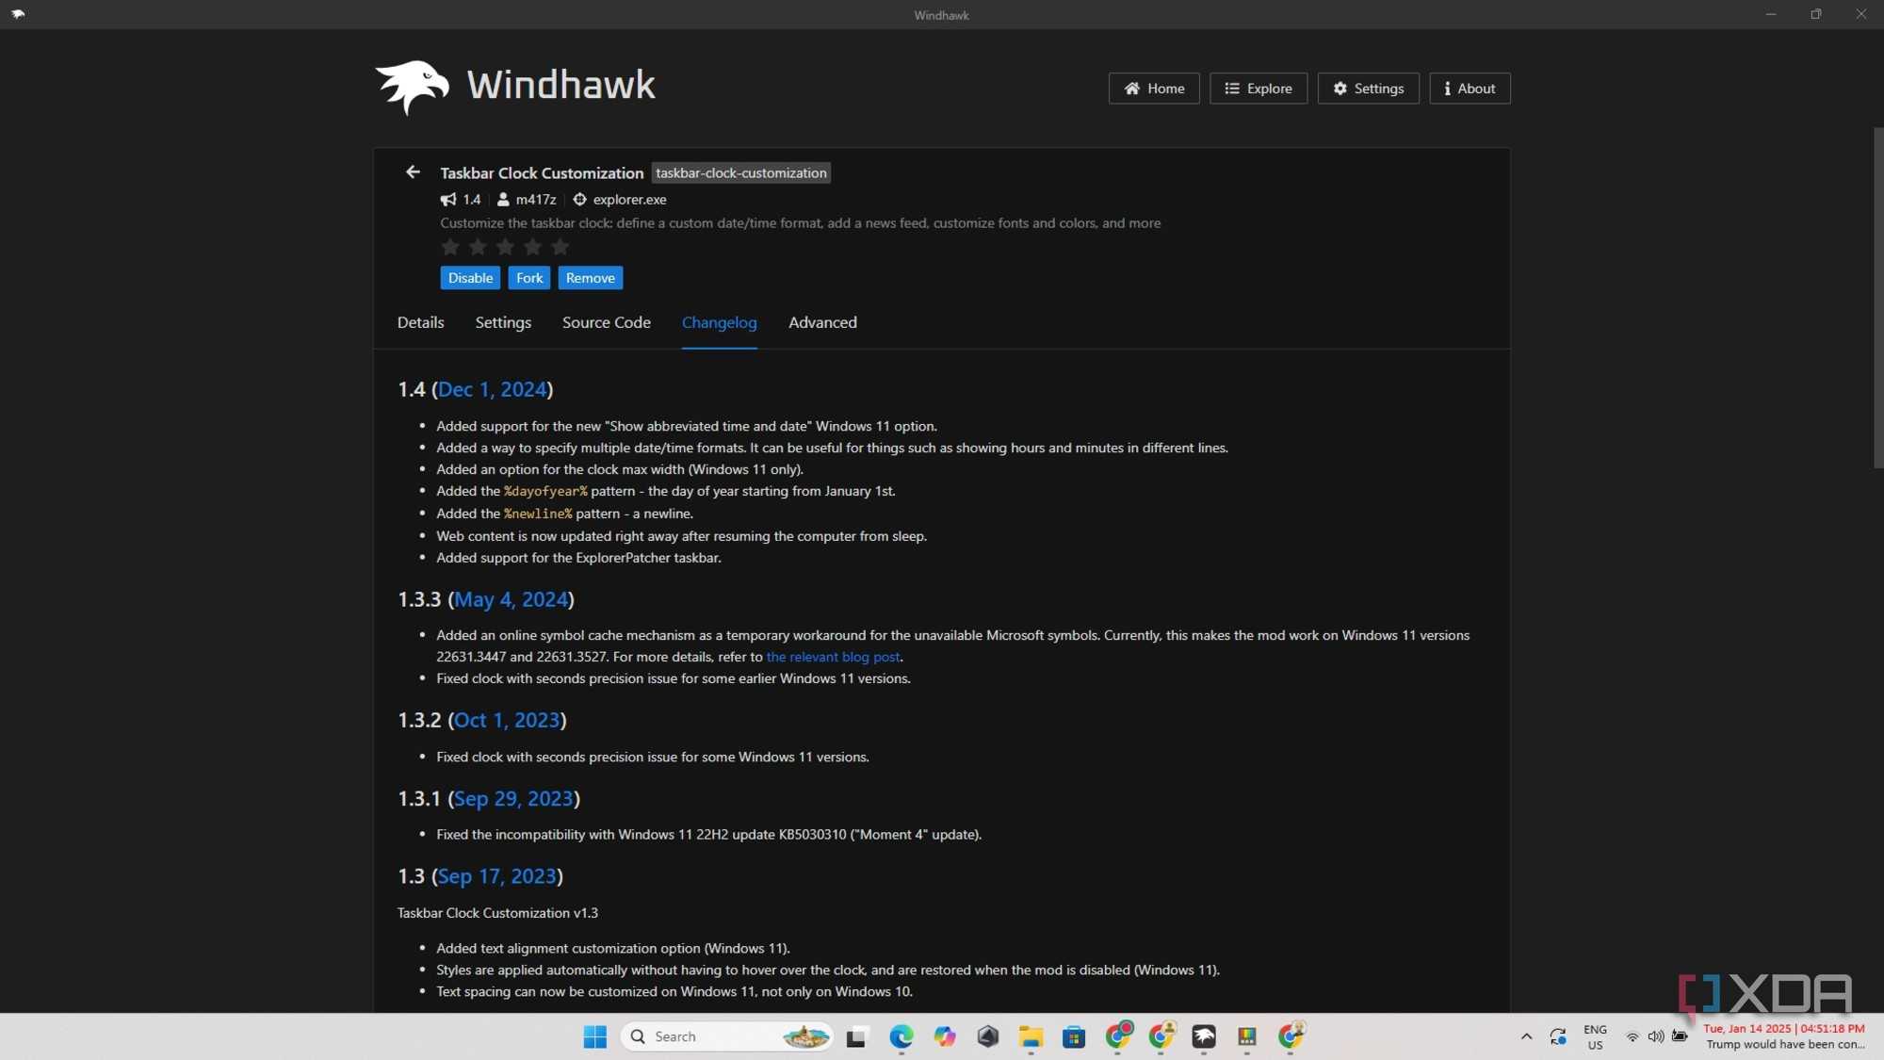Click the fifth rating star
1884x1060 pixels.
tap(560, 247)
